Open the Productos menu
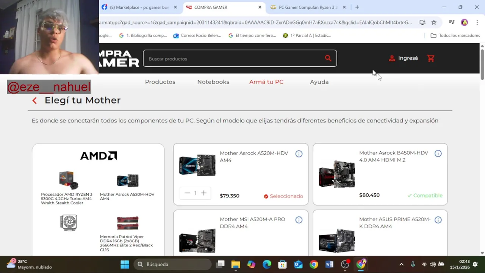This screenshot has width=485, height=273. (160, 82)
